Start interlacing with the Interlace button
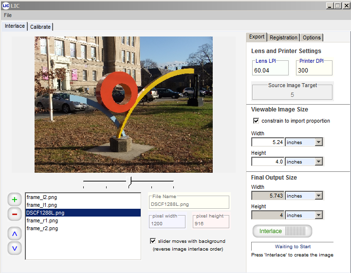351x273 pixels. click(282, 231)
